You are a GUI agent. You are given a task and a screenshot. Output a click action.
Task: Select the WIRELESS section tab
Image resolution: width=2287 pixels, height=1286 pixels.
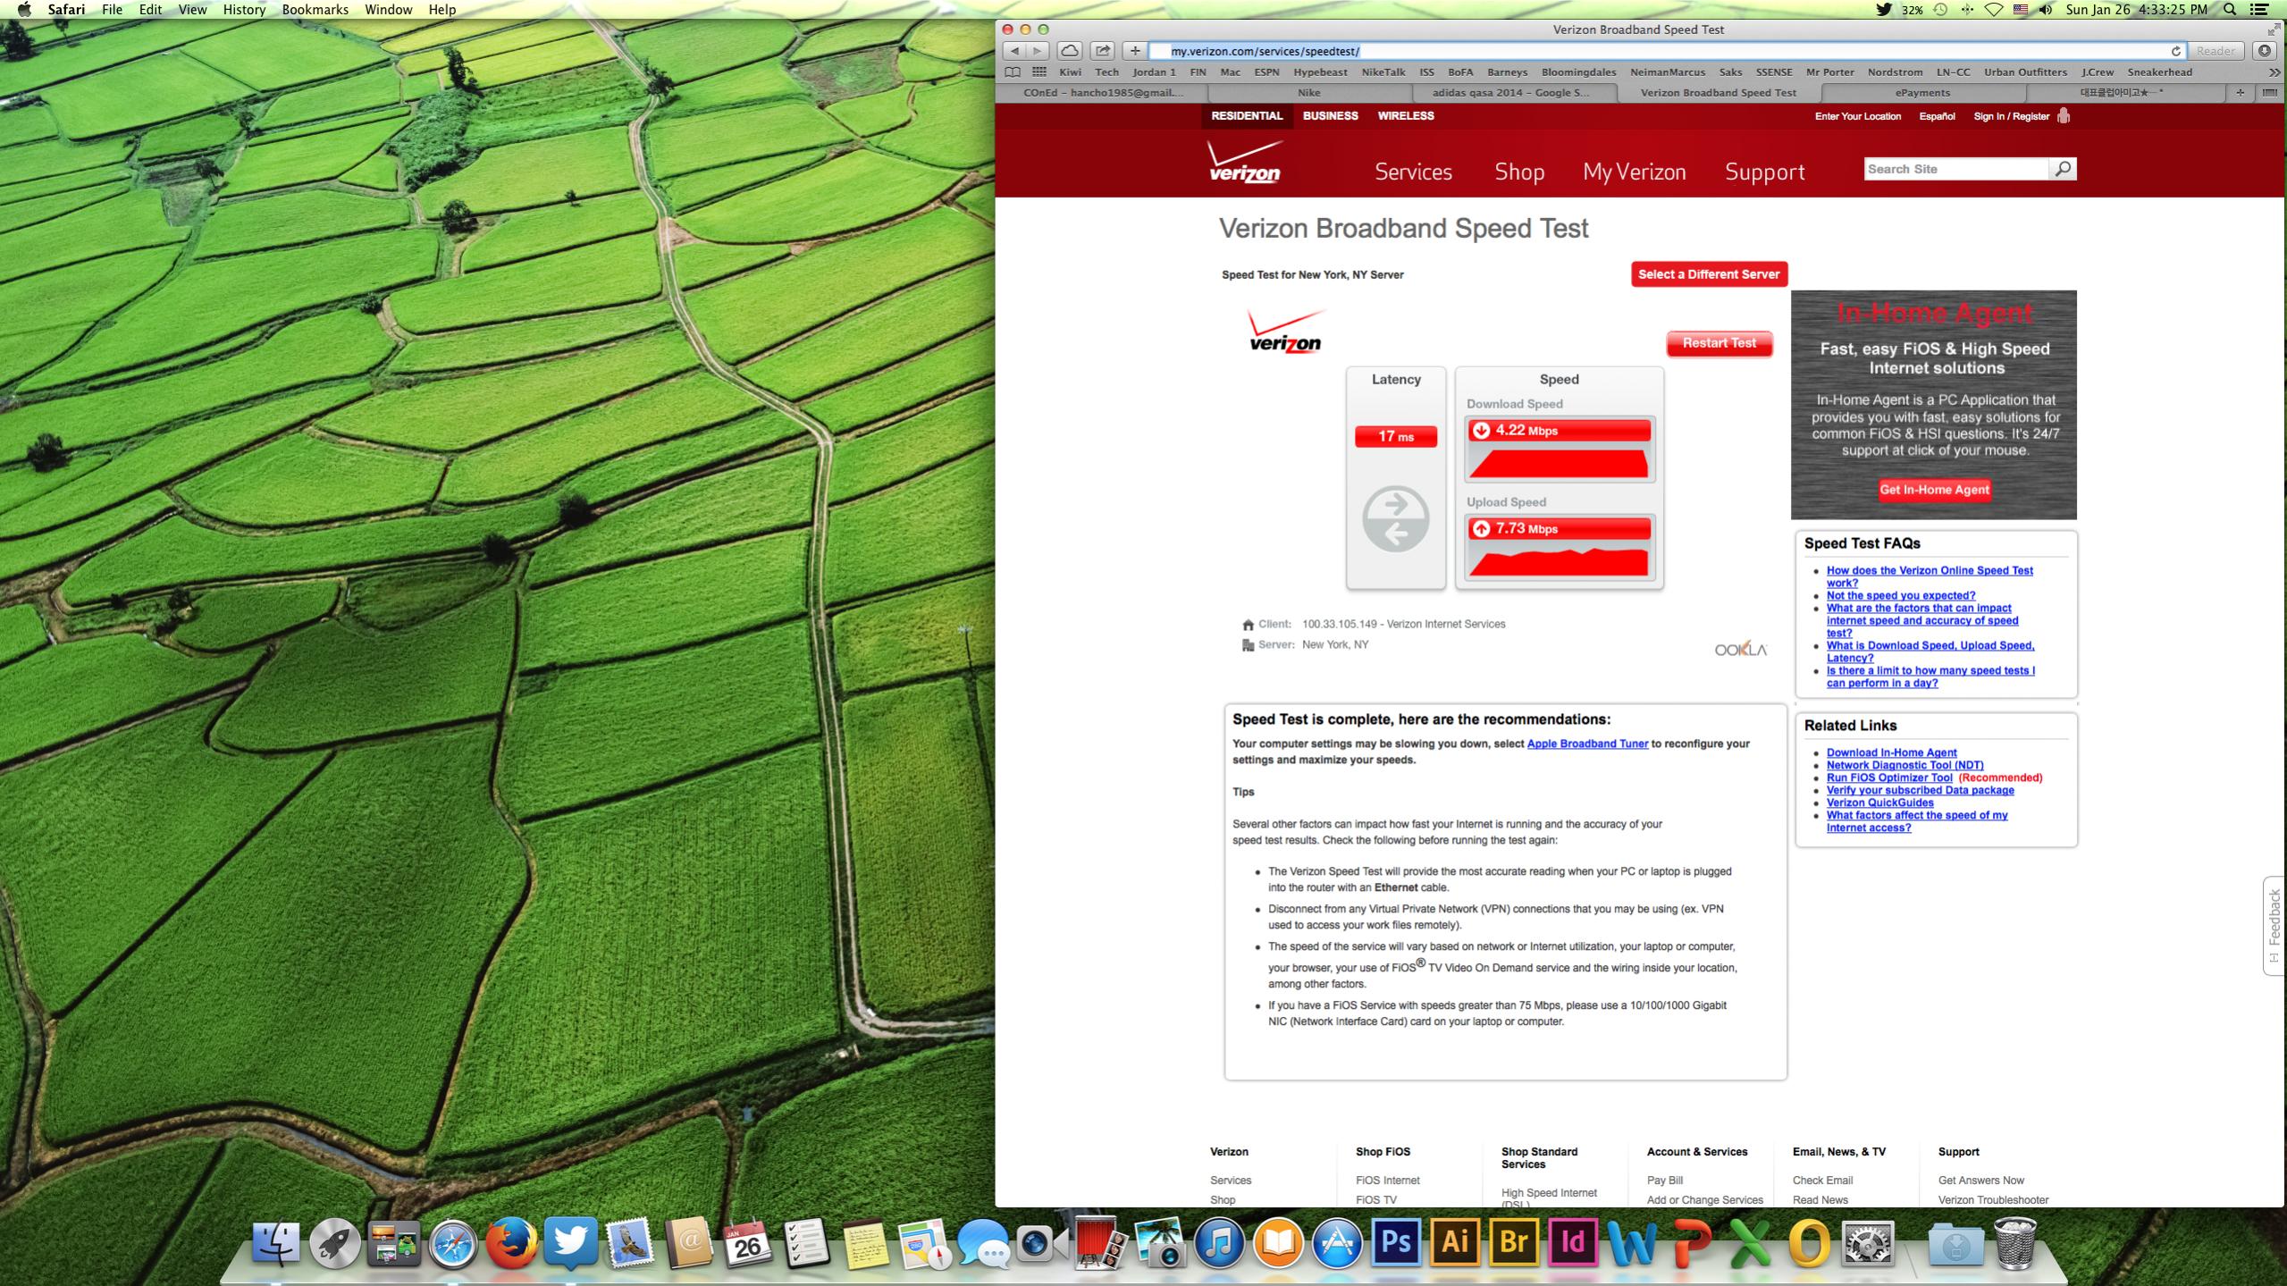point(1406,116)
